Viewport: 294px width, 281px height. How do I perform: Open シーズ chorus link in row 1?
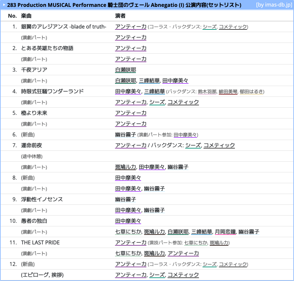point(210,26)
